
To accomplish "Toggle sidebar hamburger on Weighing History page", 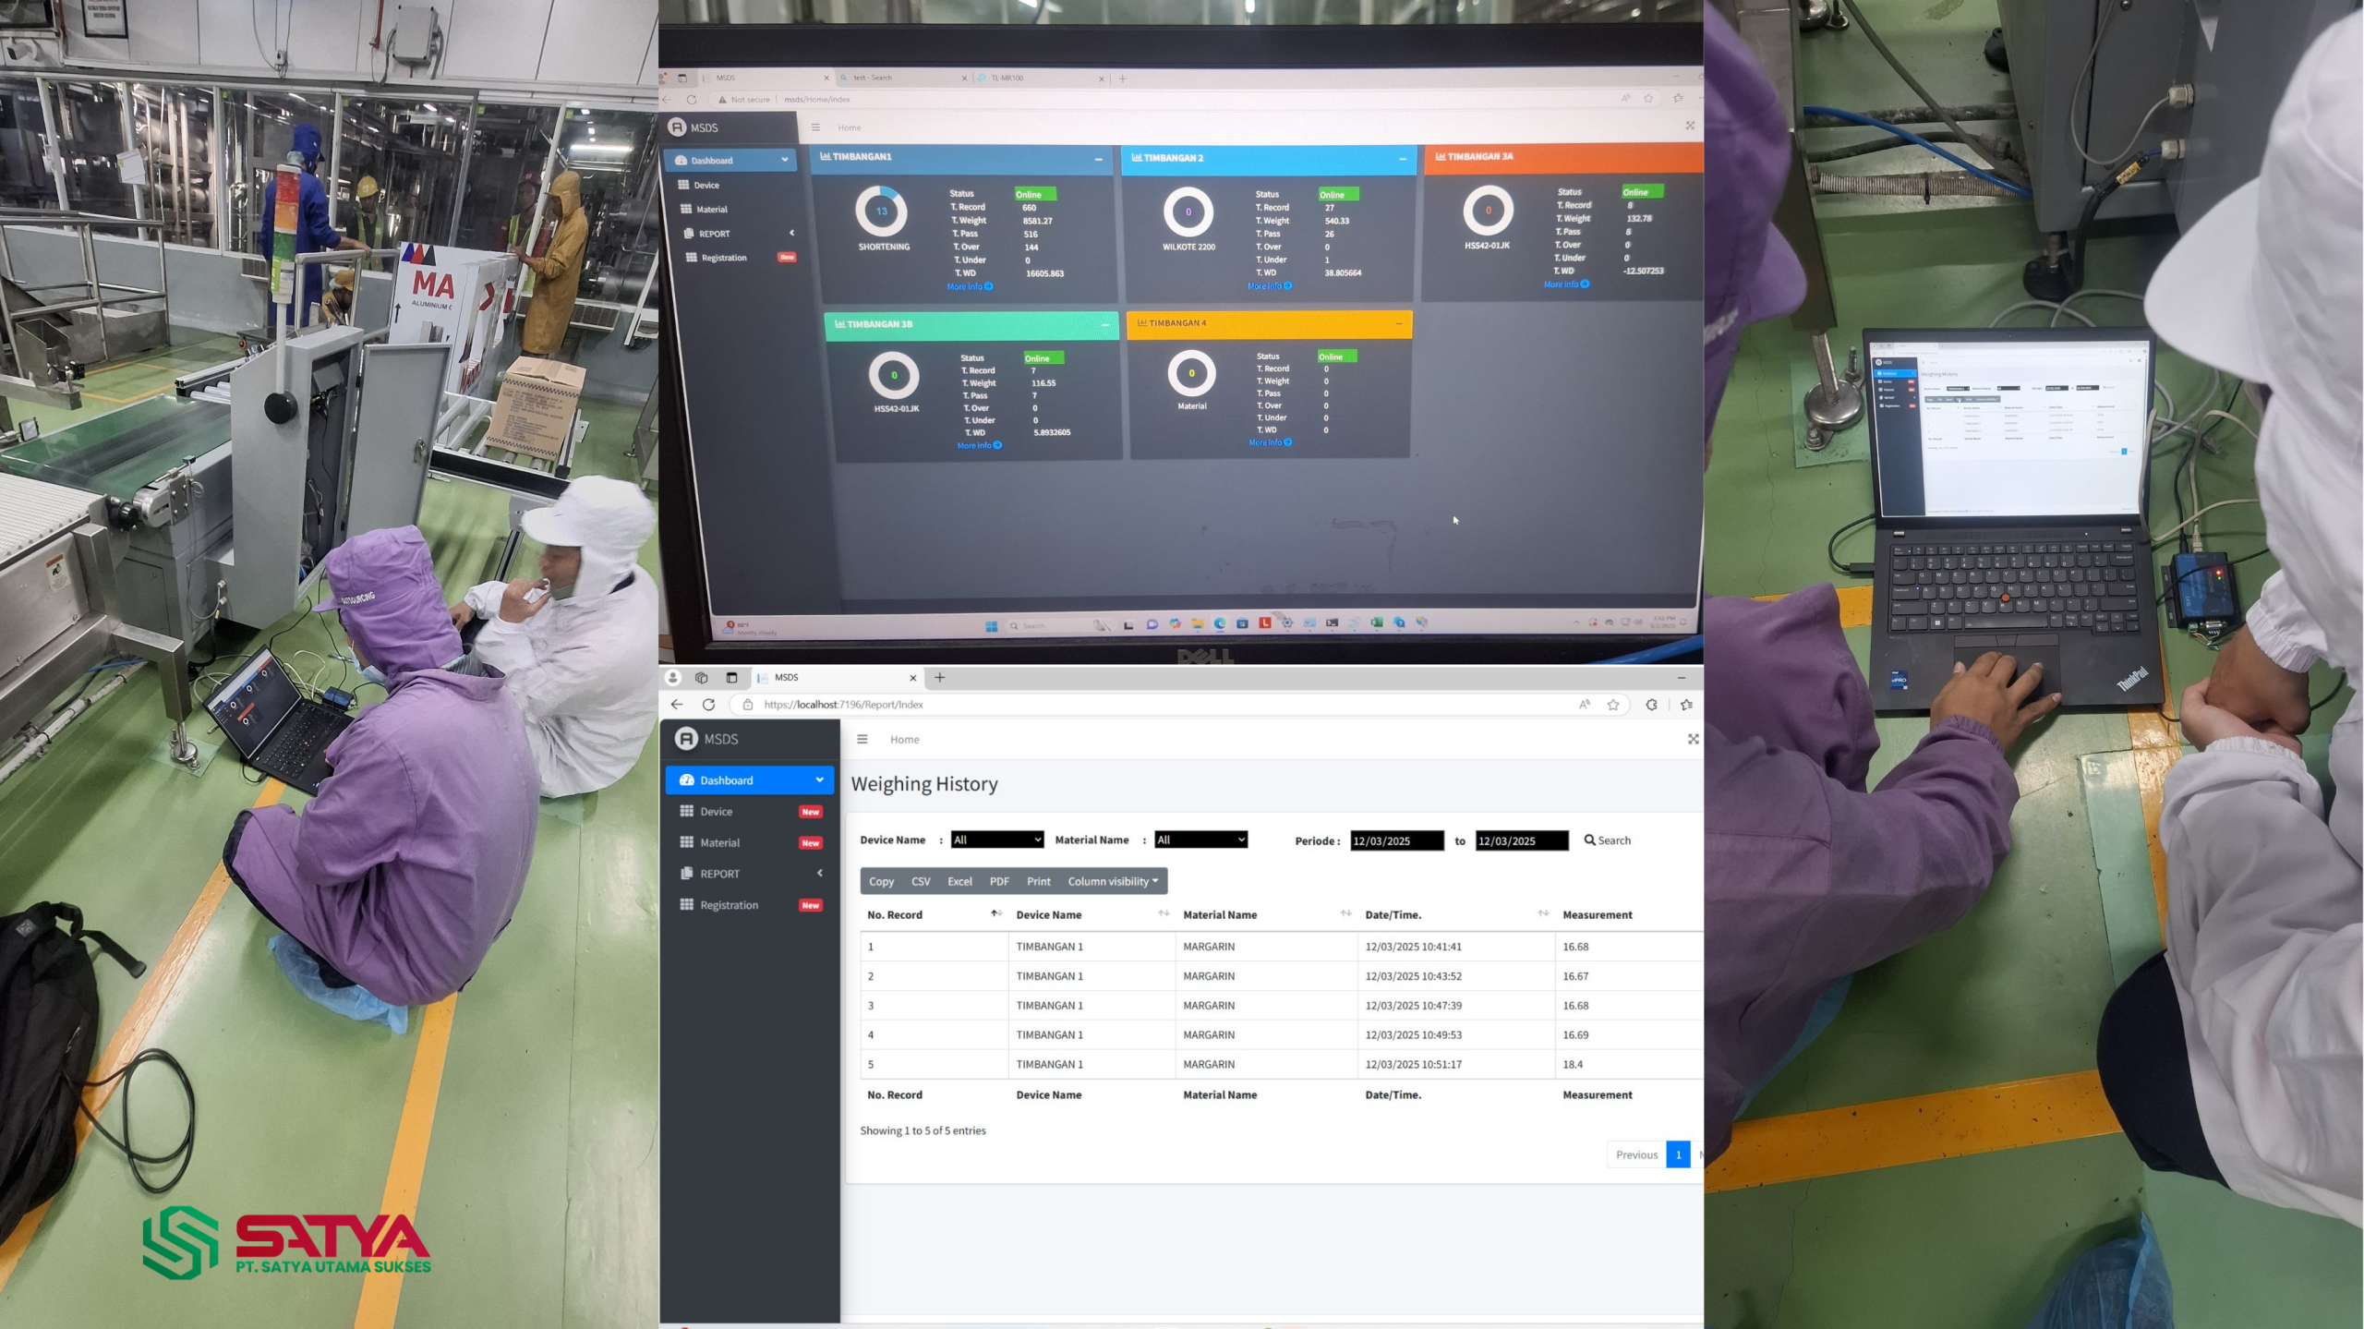I will [862, 739].
